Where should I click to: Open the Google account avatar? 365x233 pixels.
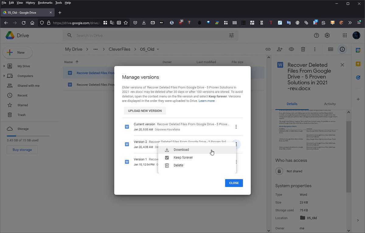[356, 35]
